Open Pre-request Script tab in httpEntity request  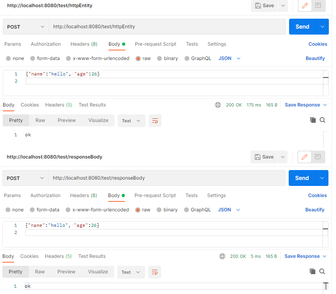pos(155,44)
